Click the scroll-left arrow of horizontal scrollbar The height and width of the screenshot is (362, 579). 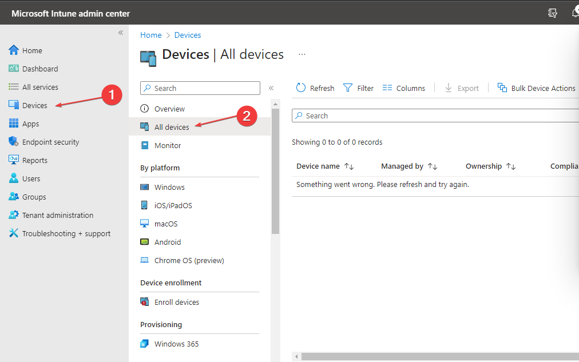coord(296,356)
